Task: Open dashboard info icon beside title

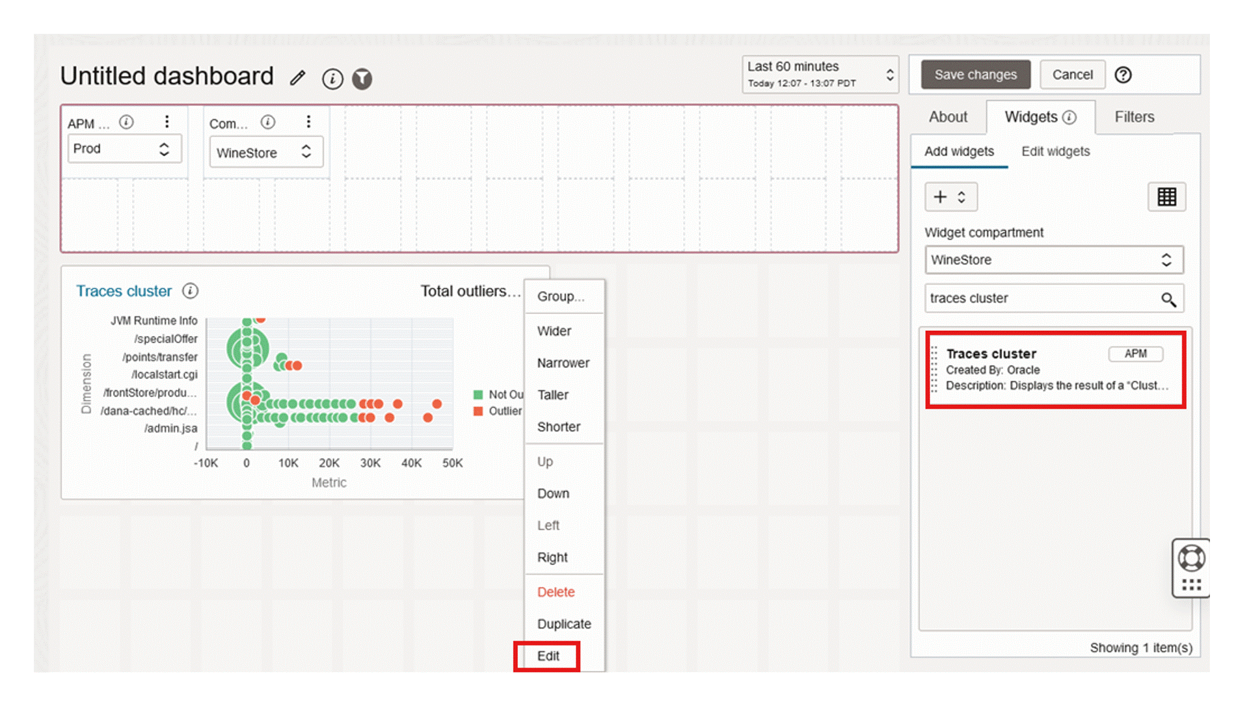Action: (332, 79)
